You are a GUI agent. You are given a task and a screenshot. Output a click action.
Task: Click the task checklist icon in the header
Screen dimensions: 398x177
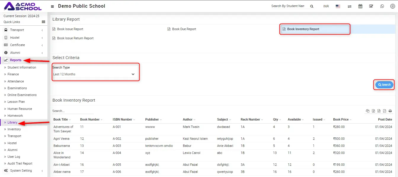pyautogui.click(x=371, y=6)
